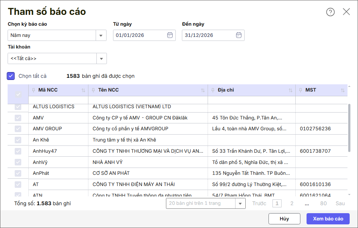Close the Tham số báo cáo dialog

[x=346, y=12]
